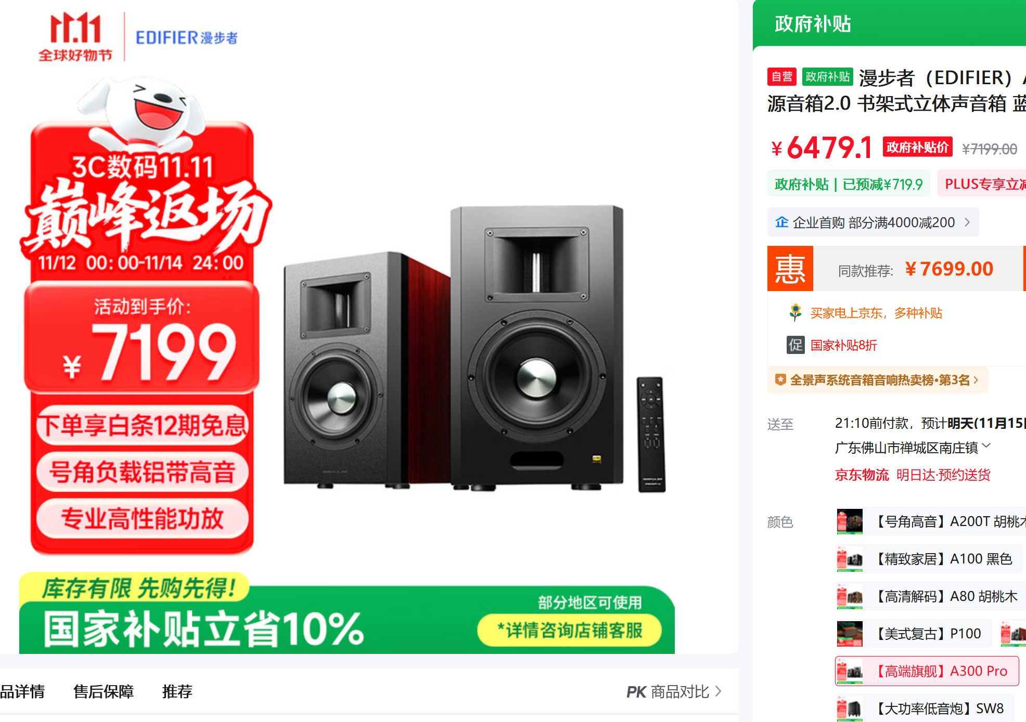
Task: Click the 企 enterprise purchase icon
Action: [781, 222]
